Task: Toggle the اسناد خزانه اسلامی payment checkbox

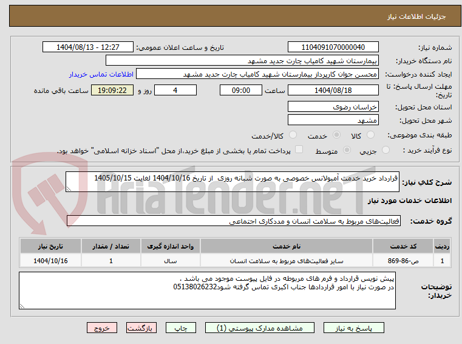Action: pos(299,150)
